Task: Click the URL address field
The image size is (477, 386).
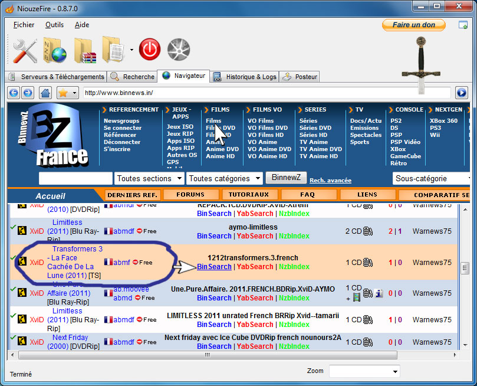Action: click(267, 93)
